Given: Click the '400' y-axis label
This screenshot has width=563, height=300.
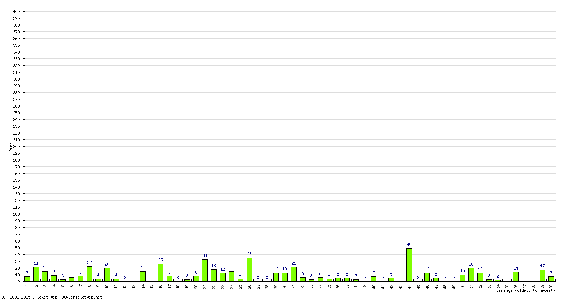Looking at the screenshot, I should pos(16,12).
